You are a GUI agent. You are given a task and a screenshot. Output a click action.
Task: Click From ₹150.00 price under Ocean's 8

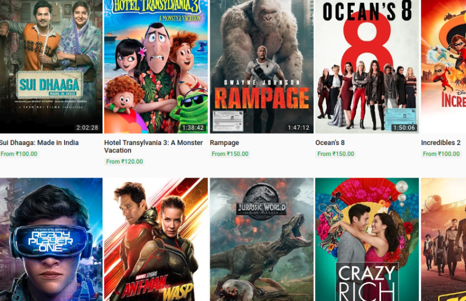(336, 154)
